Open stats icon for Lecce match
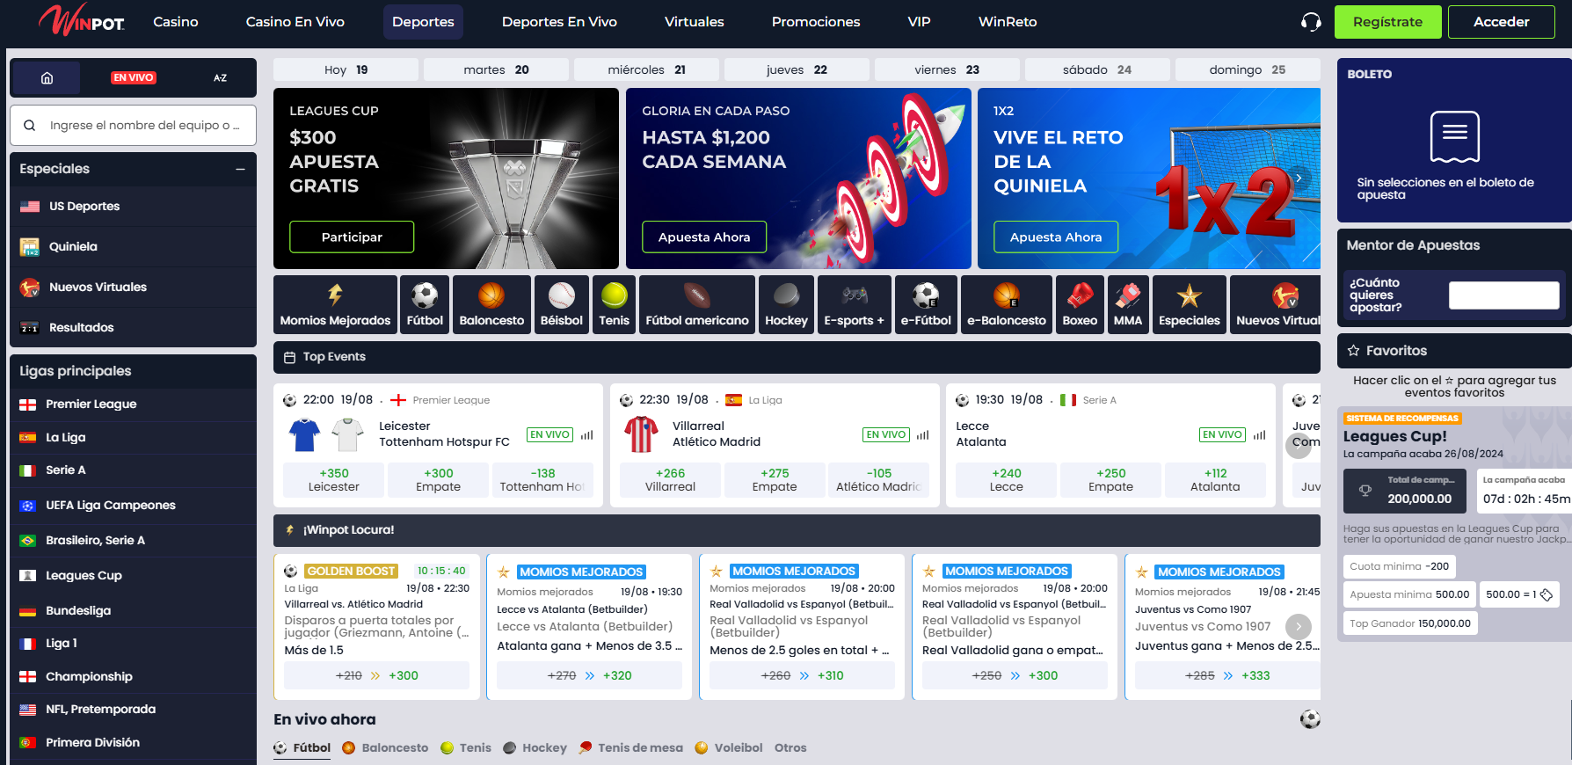Viewport: 1572px width, 765px height. tap(1260, 434)
